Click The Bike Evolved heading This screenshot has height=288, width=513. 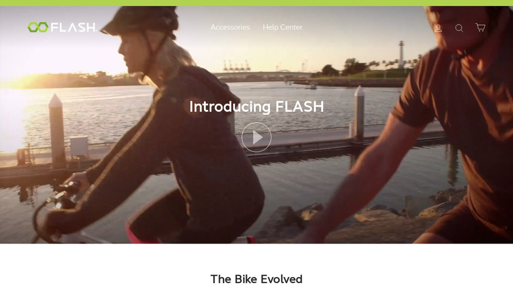click(x=256, y=279)
